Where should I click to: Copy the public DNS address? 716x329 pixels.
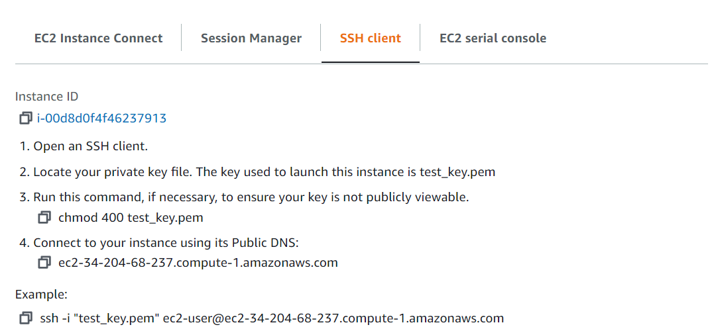44,263
